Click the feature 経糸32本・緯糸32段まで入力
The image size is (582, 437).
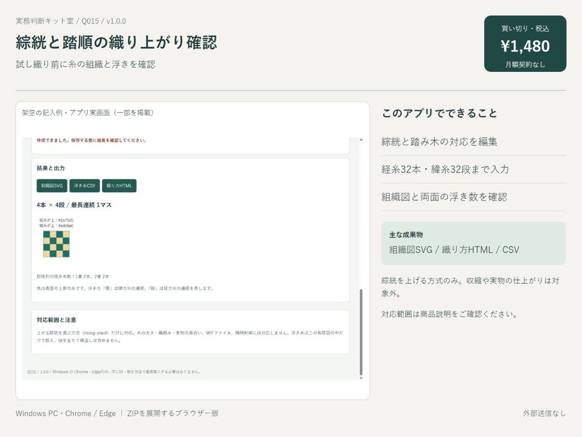pyautogui.click(x=445, y=169)
